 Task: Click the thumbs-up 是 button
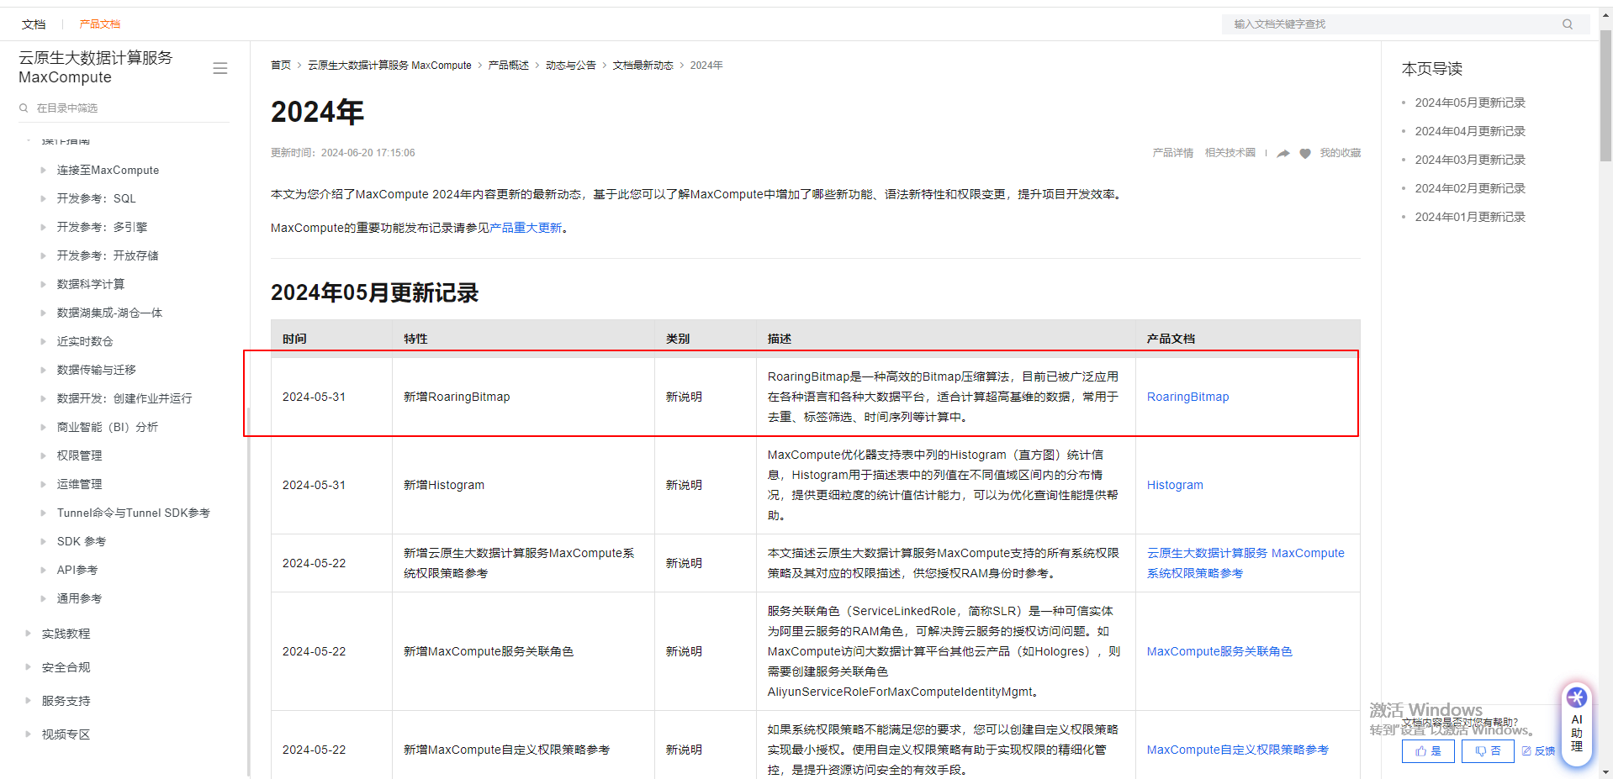point(1428,751)
